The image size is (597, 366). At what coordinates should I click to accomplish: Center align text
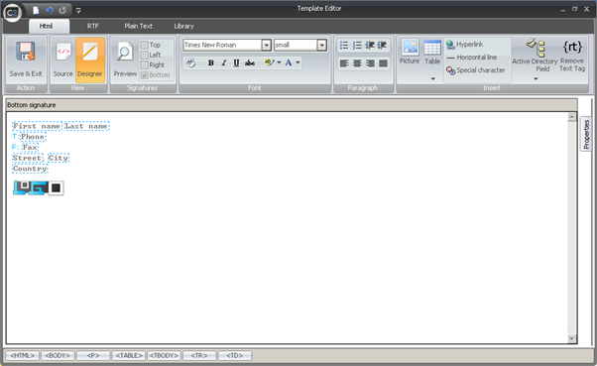357,63
